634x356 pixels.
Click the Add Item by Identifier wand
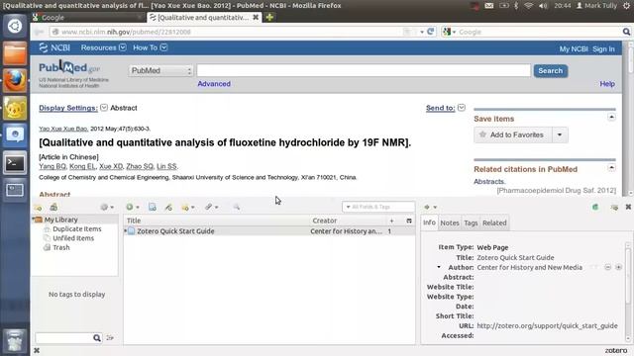point(168,207)
